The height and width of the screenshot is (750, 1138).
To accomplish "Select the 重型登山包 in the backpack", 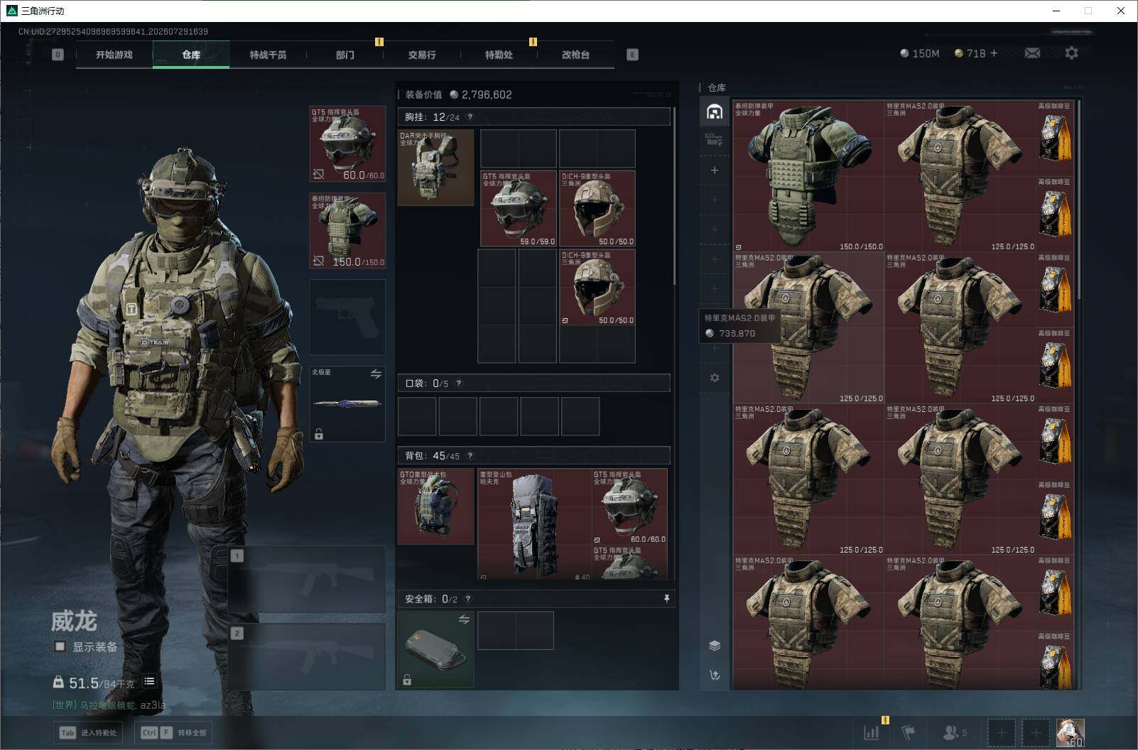I will click(535, 524).
